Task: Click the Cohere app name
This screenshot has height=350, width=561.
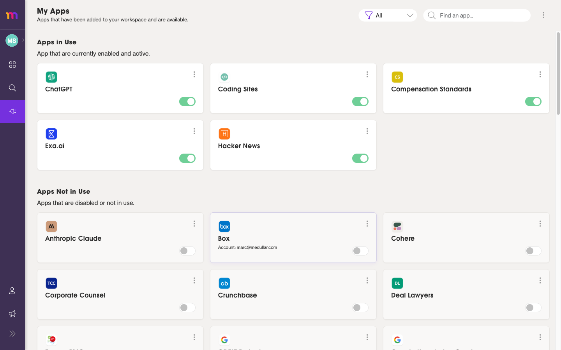Action: [403, 238]
